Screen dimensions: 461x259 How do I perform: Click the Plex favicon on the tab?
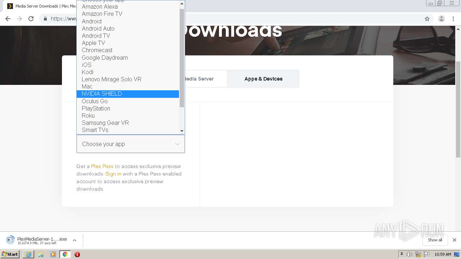tap(10, 6)
